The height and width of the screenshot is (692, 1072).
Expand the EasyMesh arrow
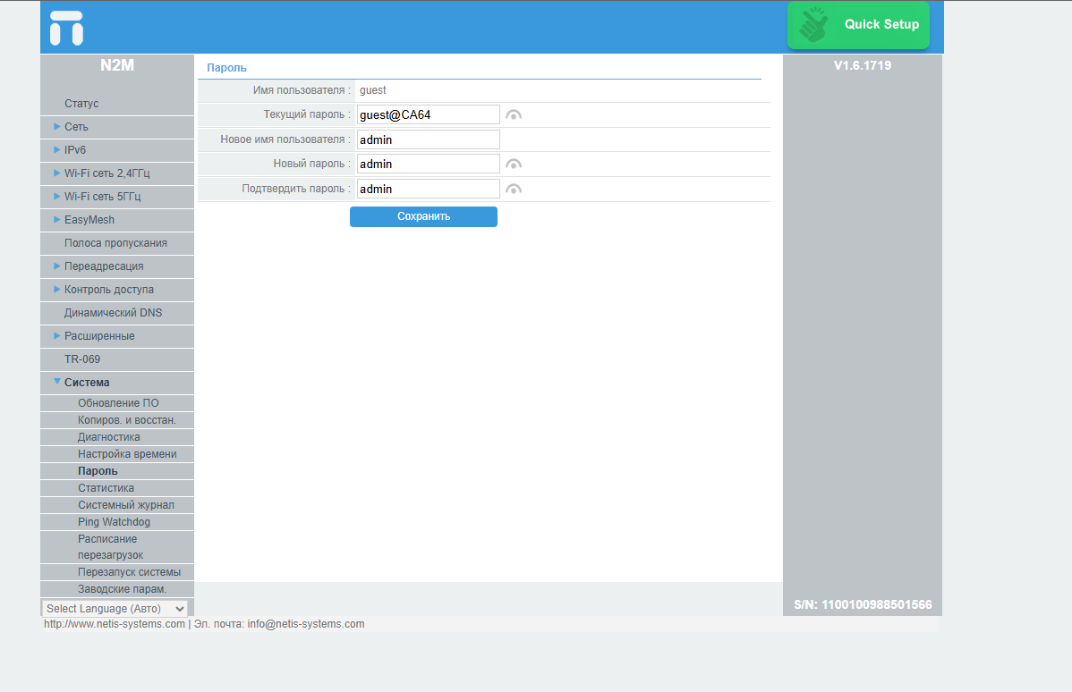coord(56,219)
